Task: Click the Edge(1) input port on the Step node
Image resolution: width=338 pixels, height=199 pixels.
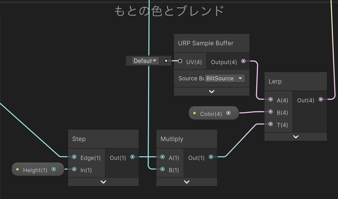Action: (x=74, y=157)
